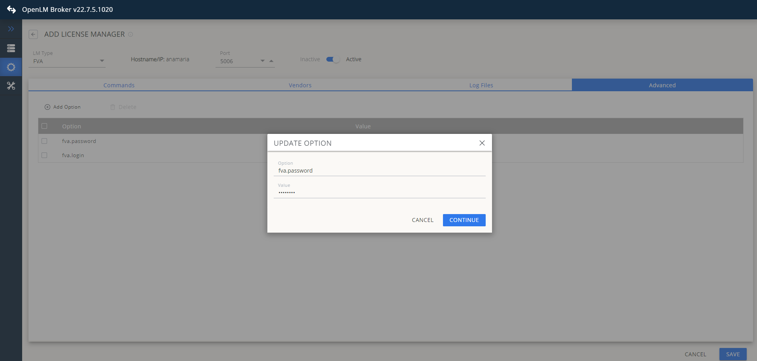
Task: Click CONTINUE in the Update Option dialog
Action: (464, 220)
